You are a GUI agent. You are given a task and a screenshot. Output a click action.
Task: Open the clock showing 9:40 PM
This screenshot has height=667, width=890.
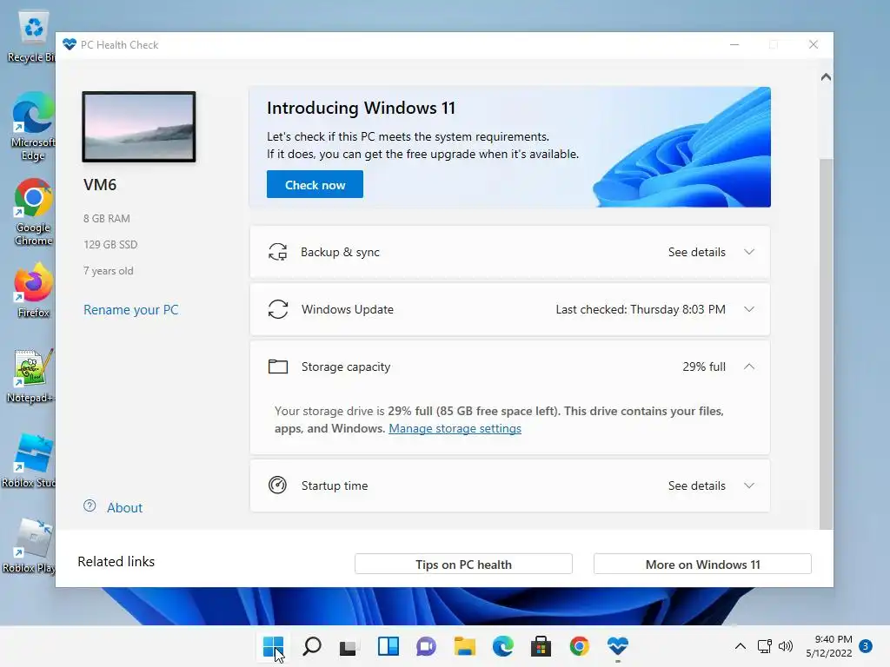(x=829, y=646)
